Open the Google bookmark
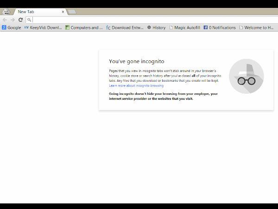 [12, 27]
